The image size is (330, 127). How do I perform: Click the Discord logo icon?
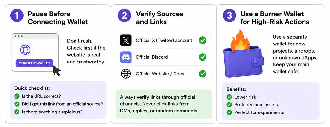click(125, 57)
